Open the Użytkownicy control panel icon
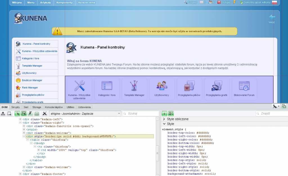 coord(162,86)
